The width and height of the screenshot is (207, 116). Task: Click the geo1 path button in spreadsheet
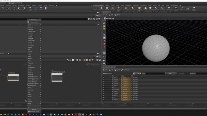[117, 70]
